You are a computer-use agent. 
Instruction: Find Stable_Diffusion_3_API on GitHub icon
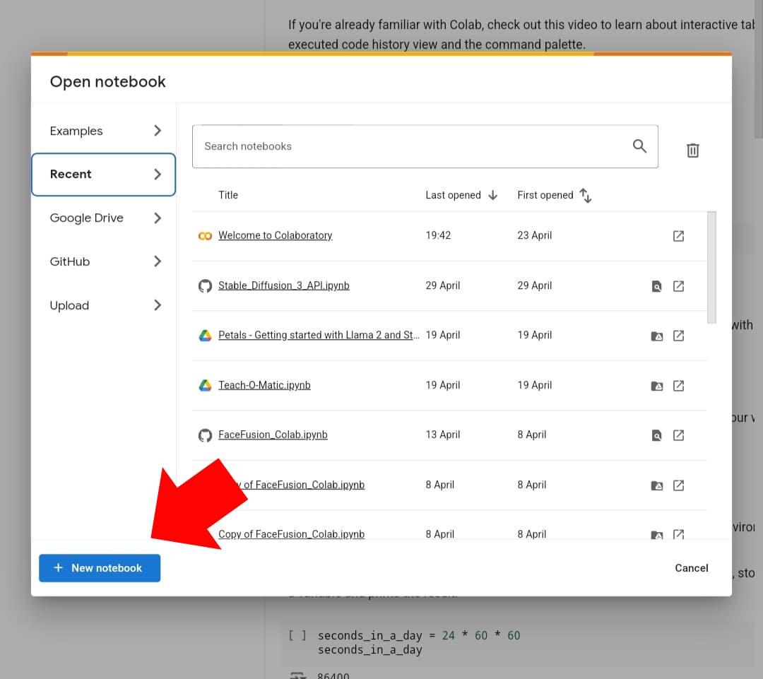[x=657, y=286]
